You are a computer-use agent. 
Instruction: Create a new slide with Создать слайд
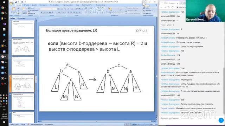click(25, 10)
